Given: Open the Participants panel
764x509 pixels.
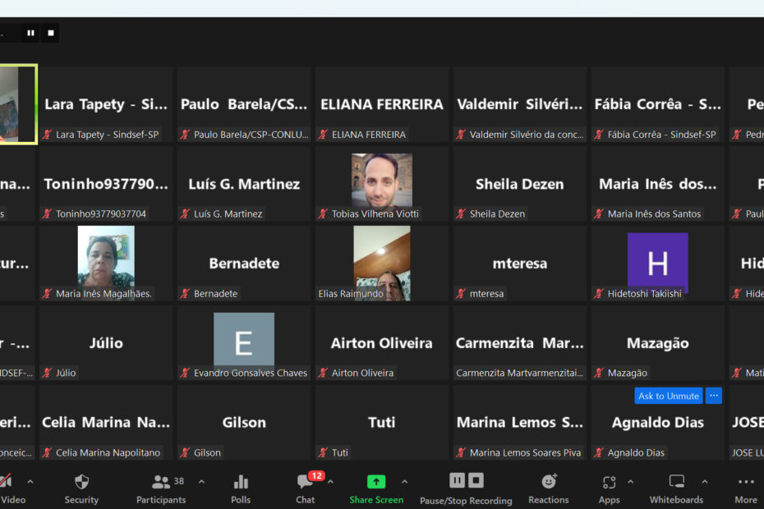Looking at the screenshot, I should coord(161,489).
